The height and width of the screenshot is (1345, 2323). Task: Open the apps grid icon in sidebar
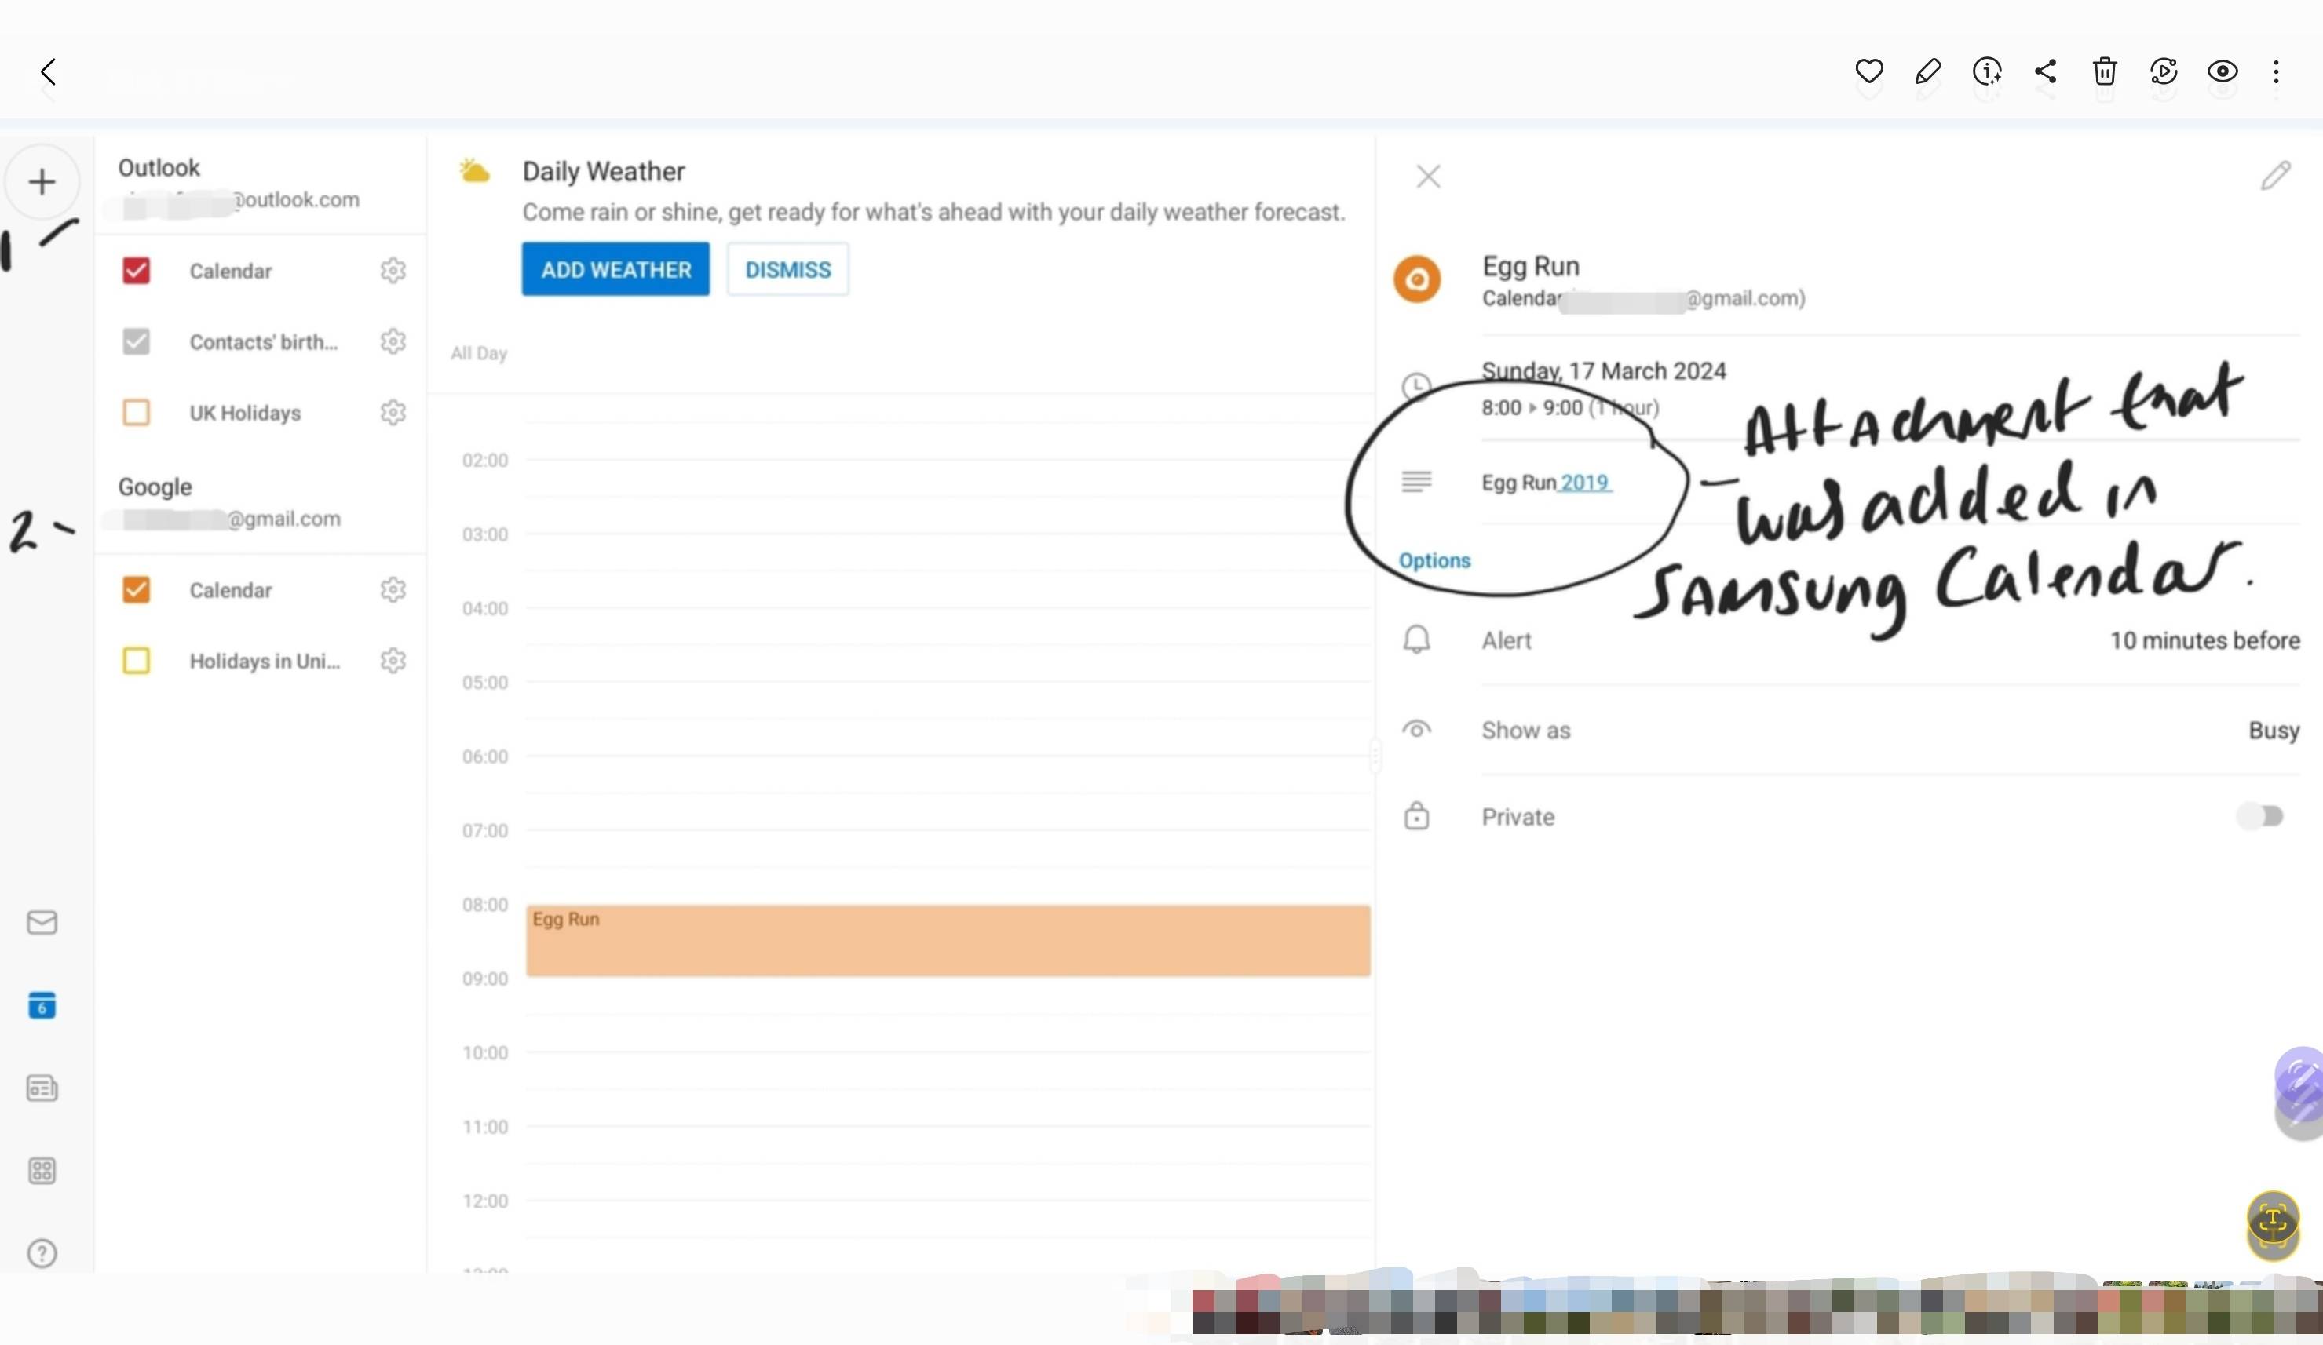pyautogui.click(x=42, y=1170)
